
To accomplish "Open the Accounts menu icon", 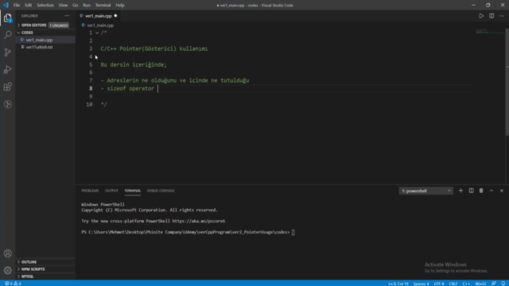I will tap(7, 253).
